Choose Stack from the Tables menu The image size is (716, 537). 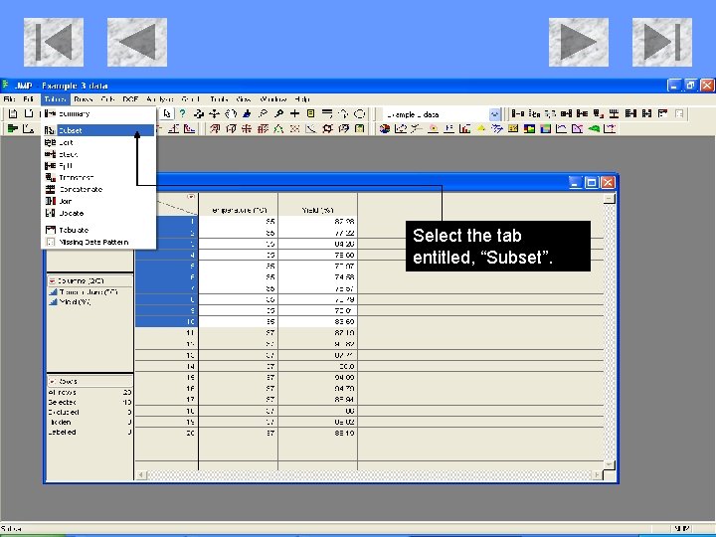coord(98,154)
